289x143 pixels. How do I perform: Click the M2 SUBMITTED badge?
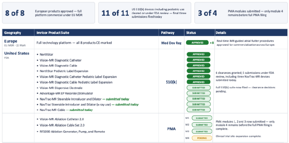coord(202,125)
